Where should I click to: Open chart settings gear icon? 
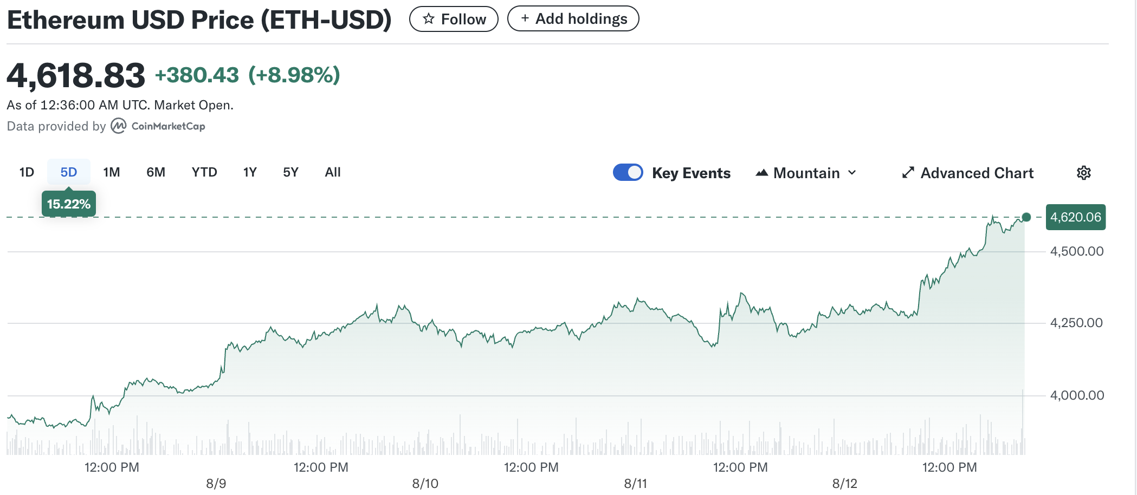pos(1083,173)
